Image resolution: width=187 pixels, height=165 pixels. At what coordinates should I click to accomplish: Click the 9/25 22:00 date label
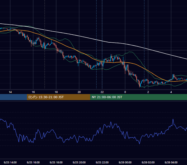[x=102, y=162]
